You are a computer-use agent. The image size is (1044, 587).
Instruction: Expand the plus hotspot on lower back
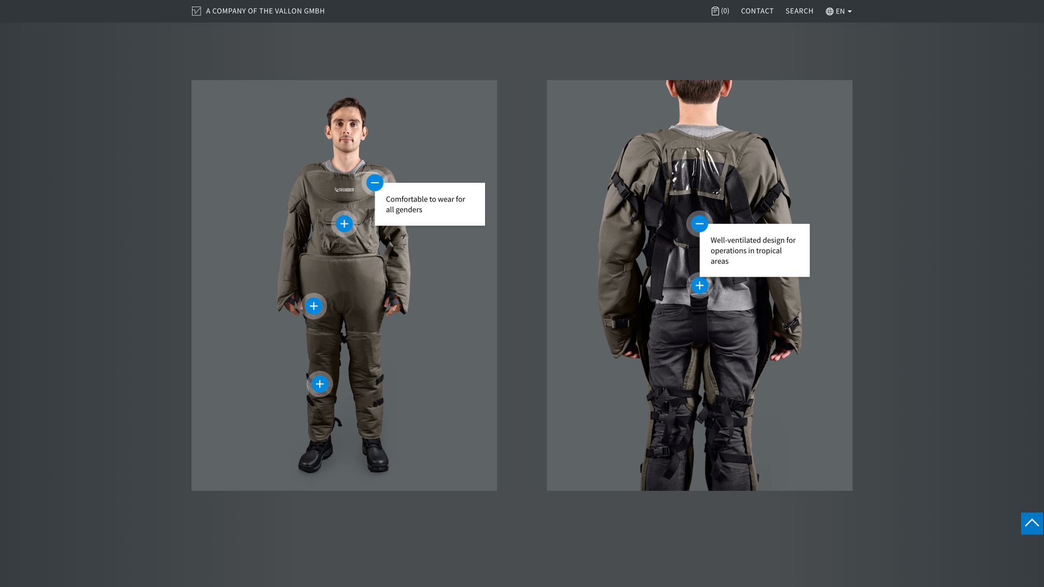click(x=699, y=285)
